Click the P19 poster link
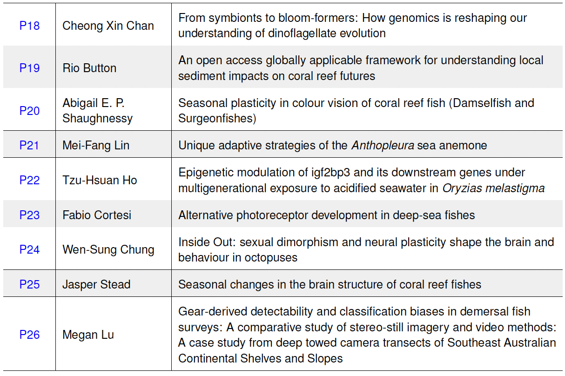The image size is (565, 376). point(29,68)
